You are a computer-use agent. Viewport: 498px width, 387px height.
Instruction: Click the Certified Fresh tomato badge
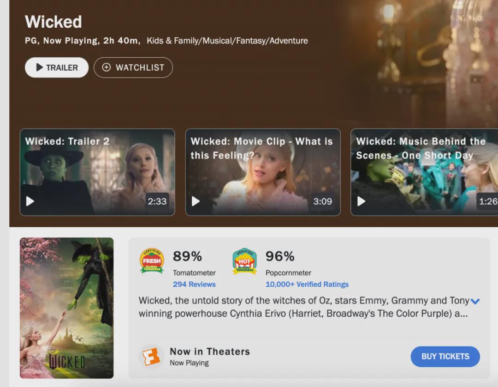tap(152, 261)
